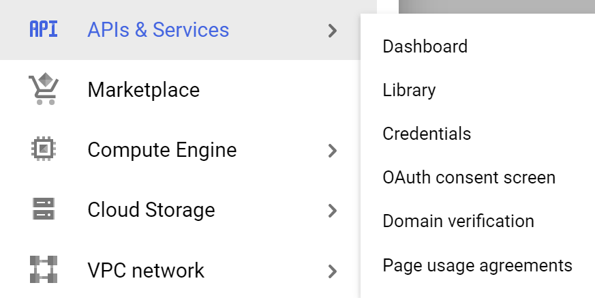595x298 pixels.
Task: Select the VPC network text label
Action: point(146,270)
